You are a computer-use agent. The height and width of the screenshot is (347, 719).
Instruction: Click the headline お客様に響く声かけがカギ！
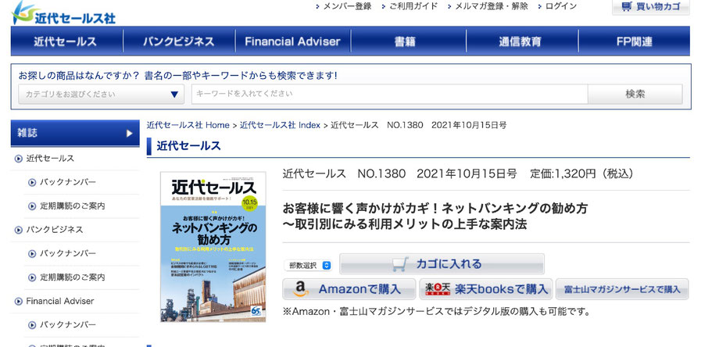[362, 209]
